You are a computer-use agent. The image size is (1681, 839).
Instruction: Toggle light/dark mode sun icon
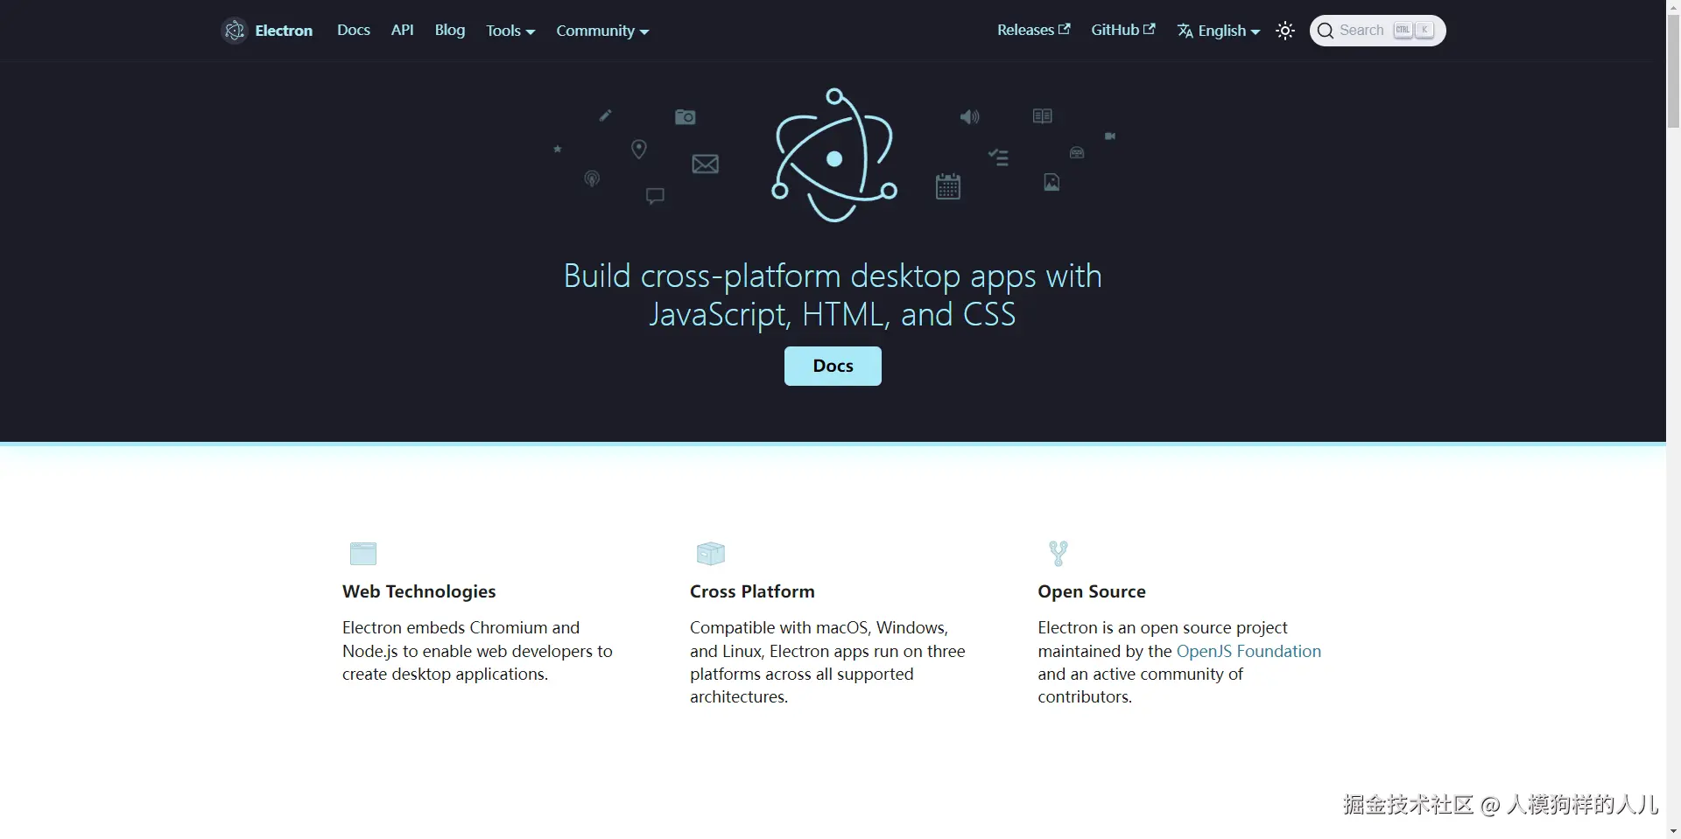[x=1285, y=31]
